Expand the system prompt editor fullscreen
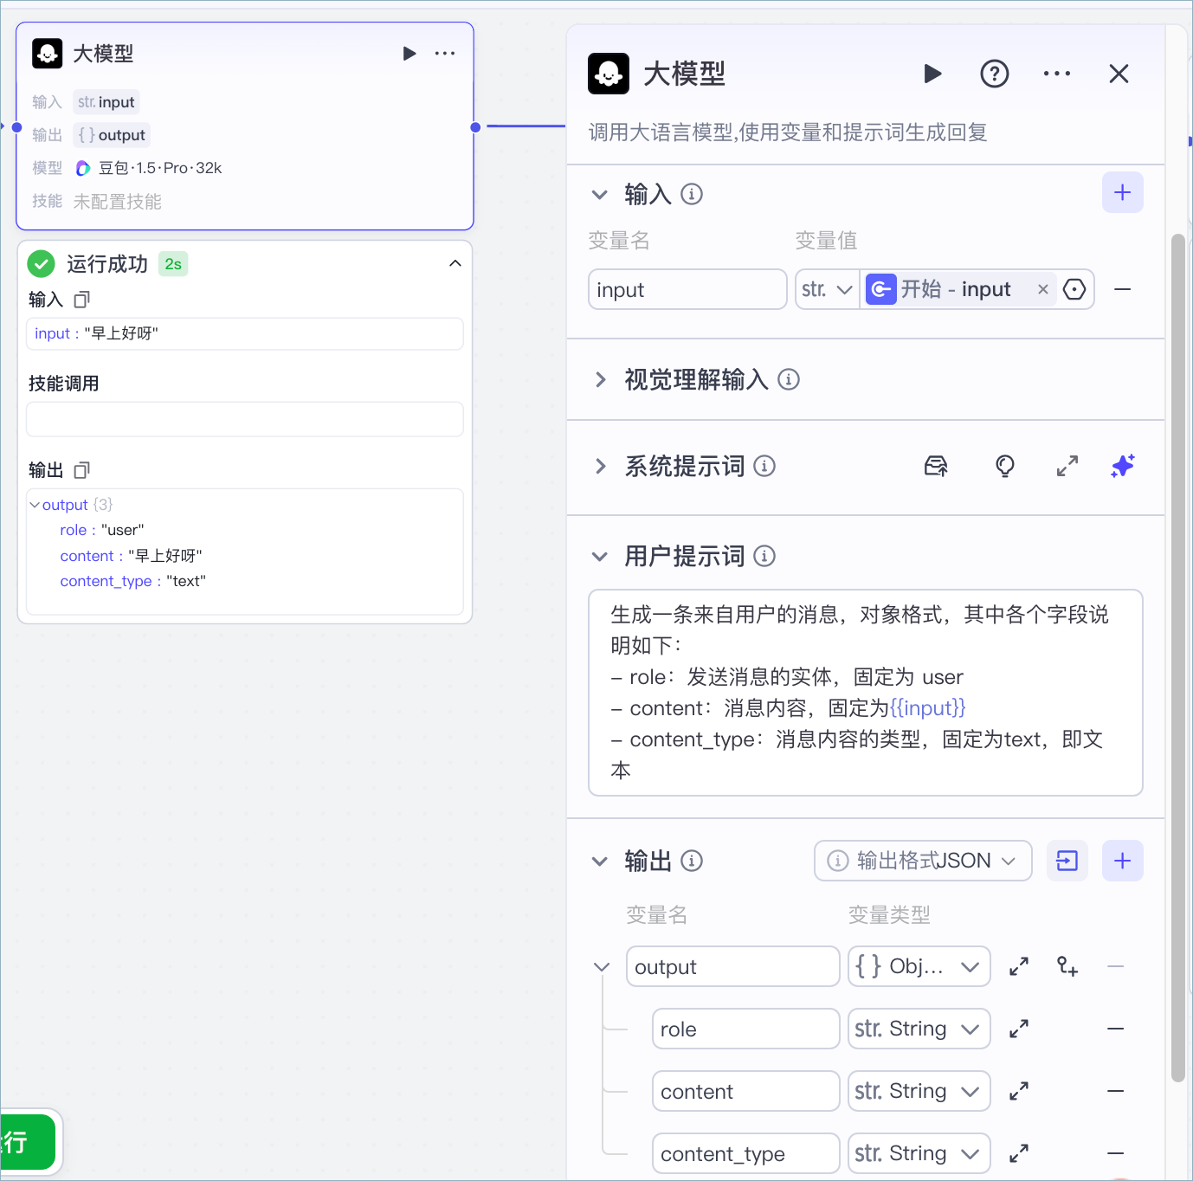This screenshot has width=1193, height=1181. [1067, 466]
